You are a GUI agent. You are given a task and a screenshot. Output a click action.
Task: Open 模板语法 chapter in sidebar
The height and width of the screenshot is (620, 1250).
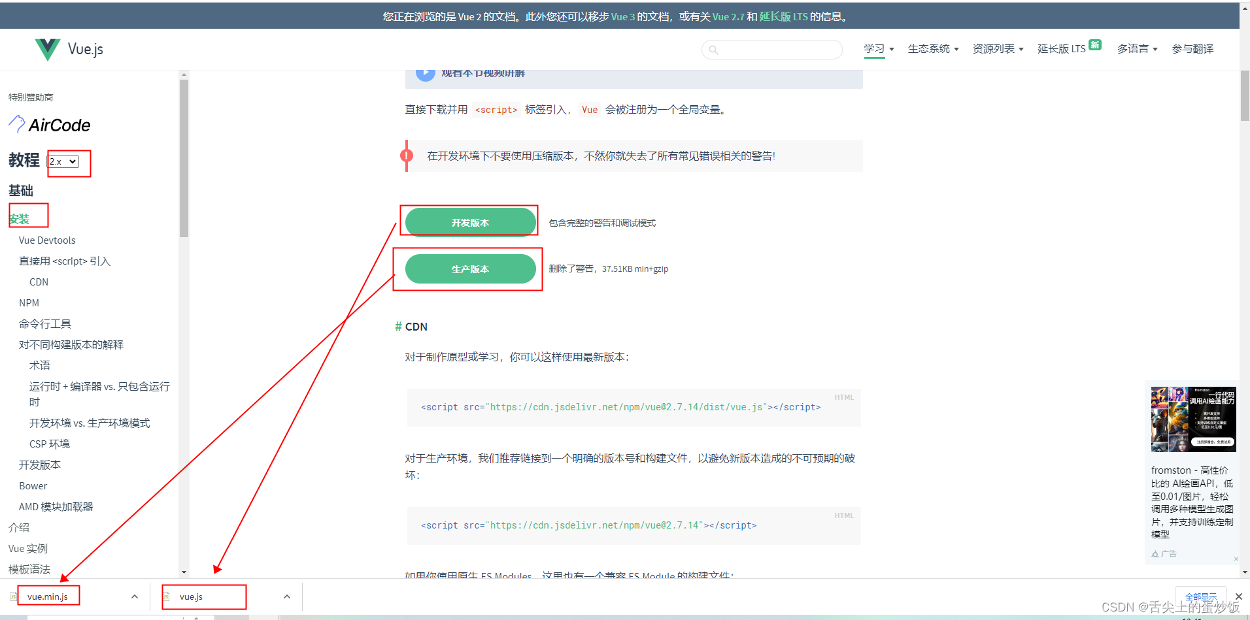(29, 570)
